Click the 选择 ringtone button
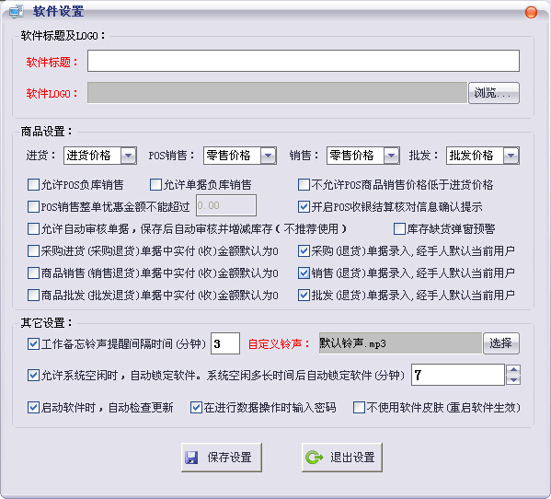This screenshot has height=499, width=551. [x=501, y=343]
